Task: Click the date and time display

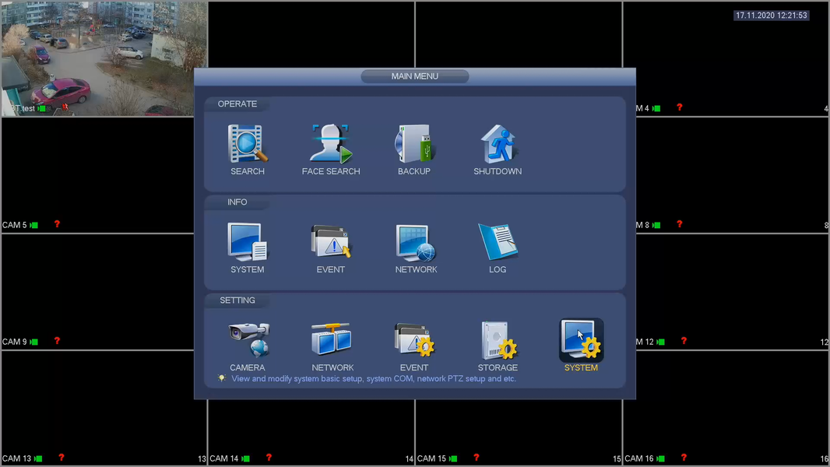Action: pyautogui.click(x=772, y=16)
